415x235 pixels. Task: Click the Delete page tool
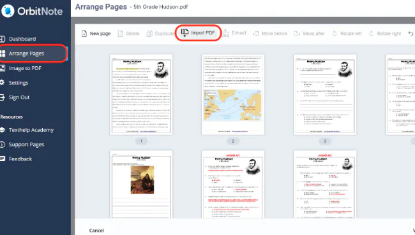point(128,34)
